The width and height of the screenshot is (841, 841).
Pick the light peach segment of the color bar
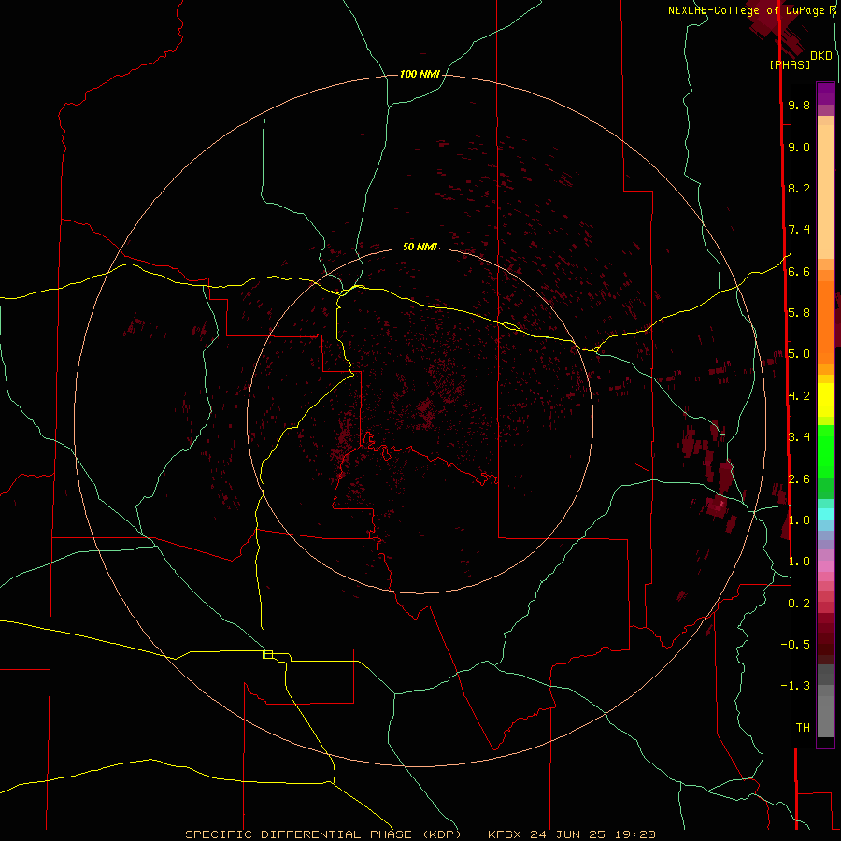[x=825, y=193]
